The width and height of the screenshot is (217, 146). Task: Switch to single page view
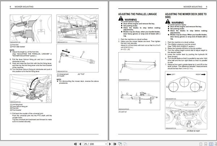tap(201, 144)
